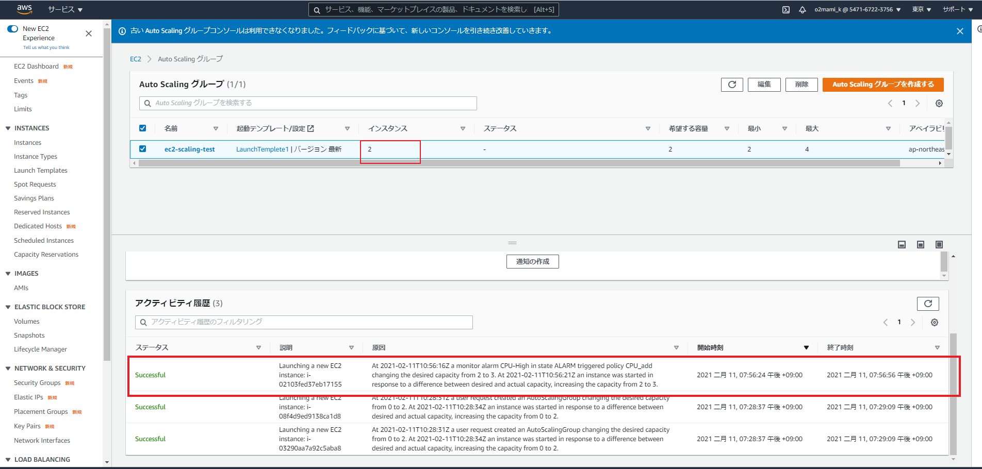Open Auto Scaling groups table settings gear

[939, 104]
